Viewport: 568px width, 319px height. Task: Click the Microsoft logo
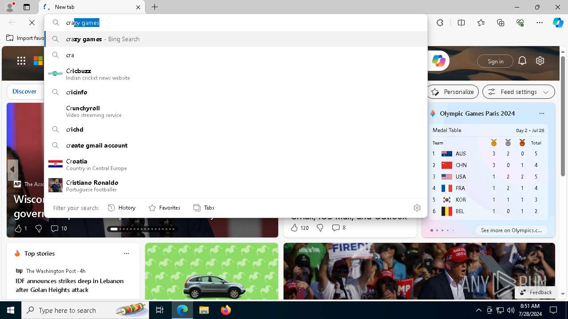coord(39,61)
